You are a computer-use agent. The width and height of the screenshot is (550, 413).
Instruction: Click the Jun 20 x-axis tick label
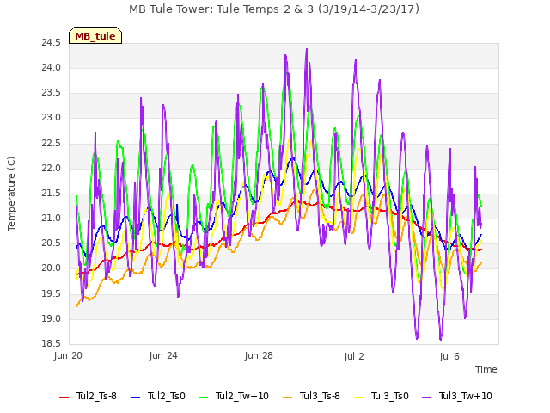pyautogui.click(x=68, y=355)
